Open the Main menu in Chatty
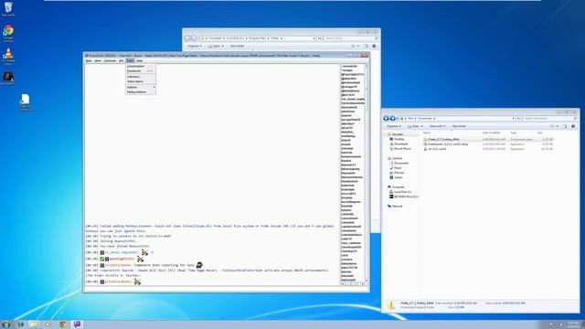 pos(89,60)
